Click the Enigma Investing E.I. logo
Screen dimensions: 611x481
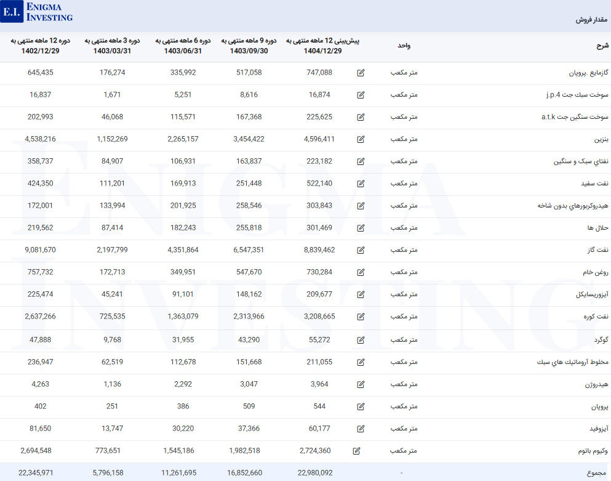(x=37, y=12)
